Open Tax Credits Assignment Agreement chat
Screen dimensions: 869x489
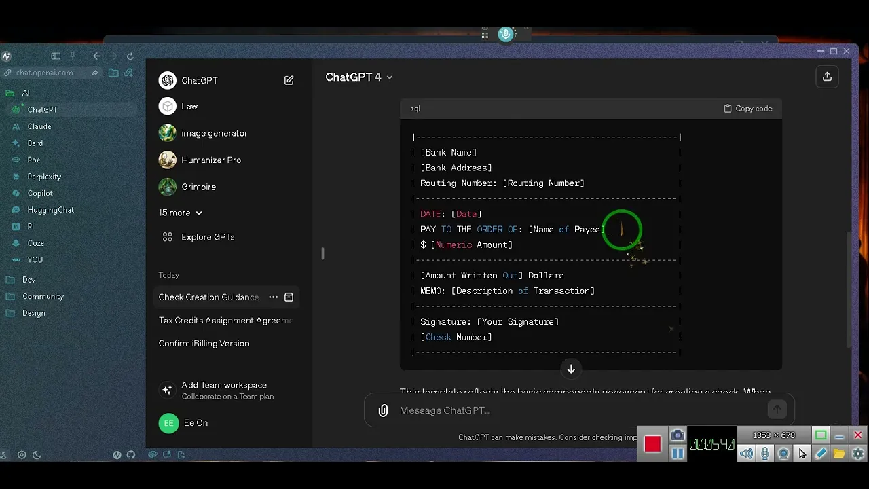(x=225, y=321)
